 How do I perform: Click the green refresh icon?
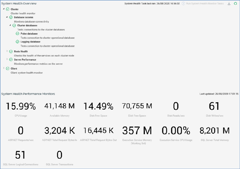235,3
